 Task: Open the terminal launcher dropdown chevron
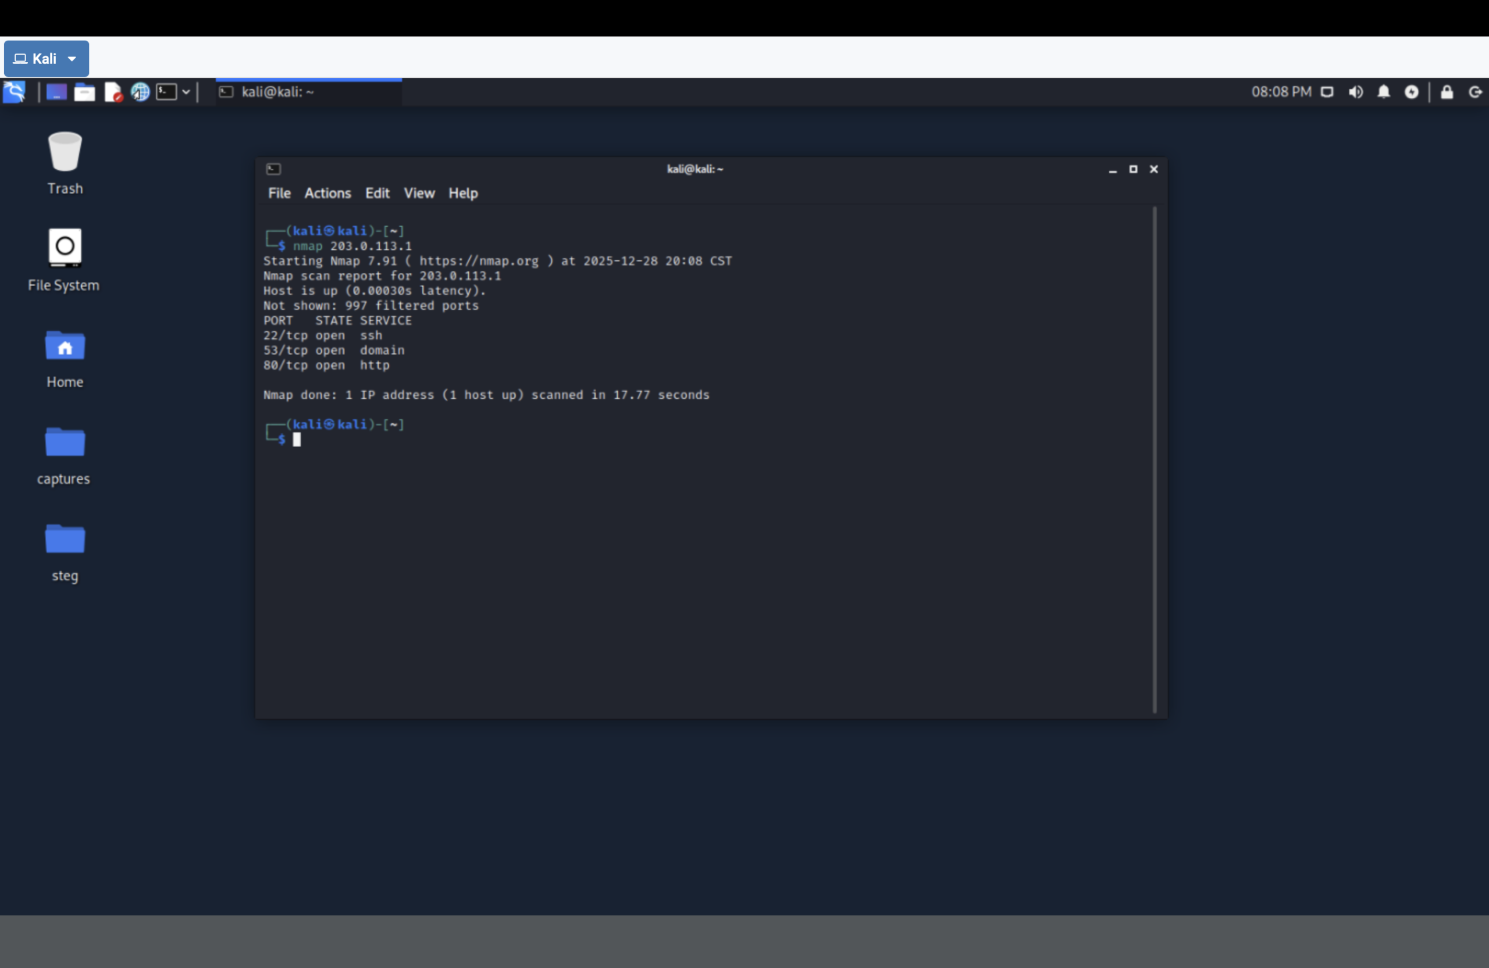click(187, 91)
